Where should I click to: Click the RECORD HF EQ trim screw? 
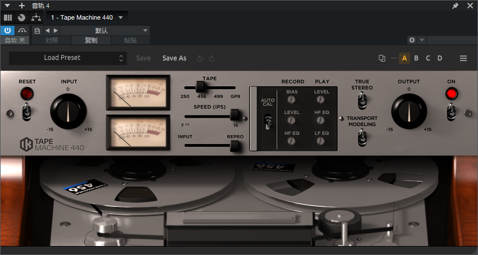[292, 141]
